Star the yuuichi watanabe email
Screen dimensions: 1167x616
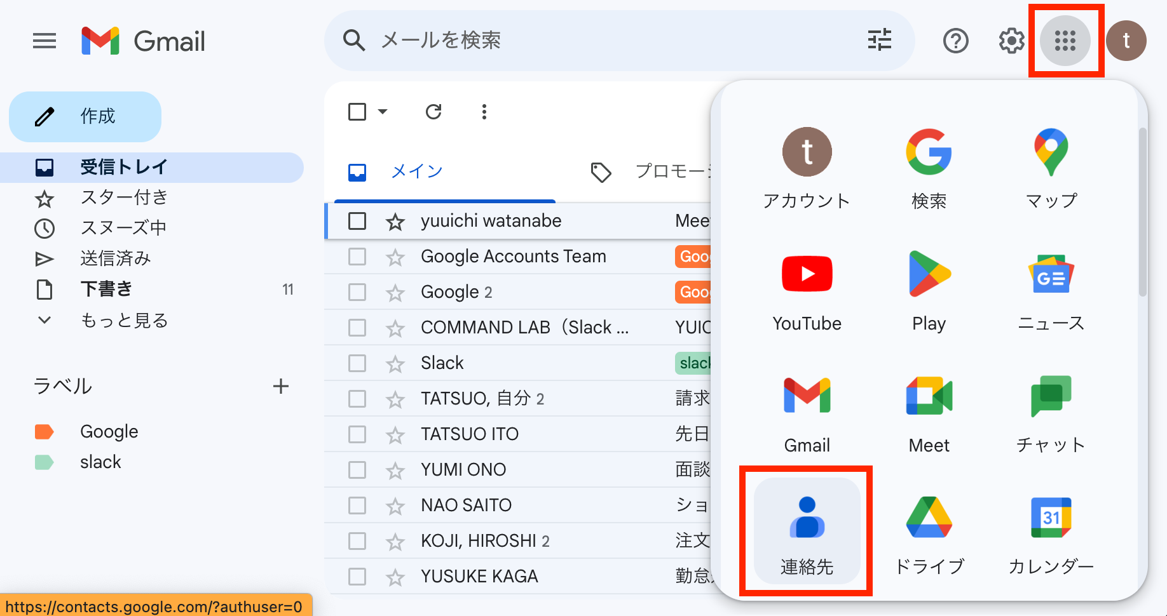tap(395, 221)
